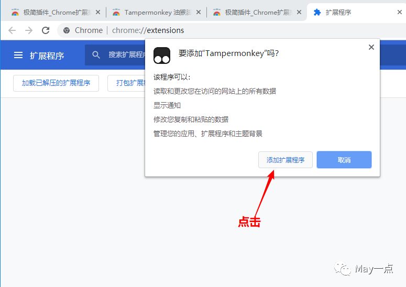The image size is (406, 287).
Task: Close the first 极简插件 tab
Action: [97, 12]
